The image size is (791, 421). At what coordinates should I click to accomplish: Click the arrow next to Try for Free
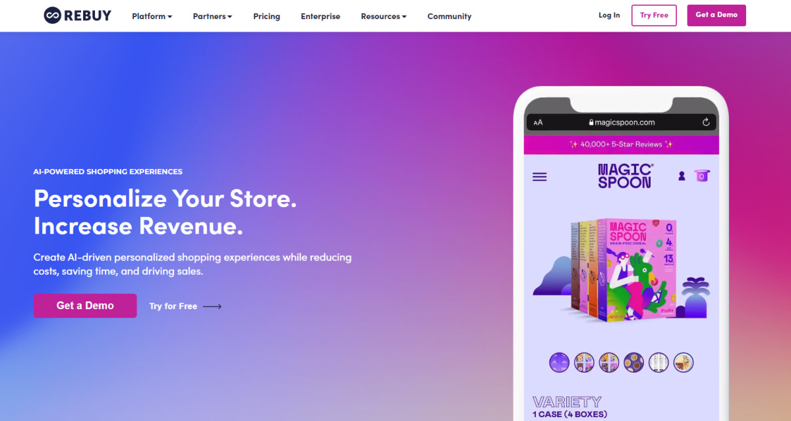click(x=212, y=307)
